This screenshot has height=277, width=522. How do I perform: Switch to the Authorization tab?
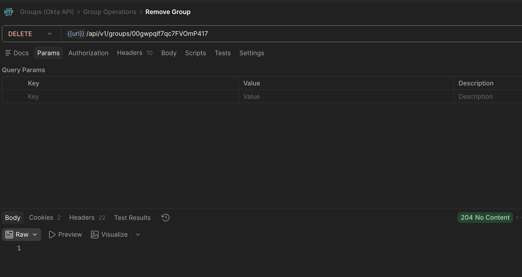coord(88,53)
